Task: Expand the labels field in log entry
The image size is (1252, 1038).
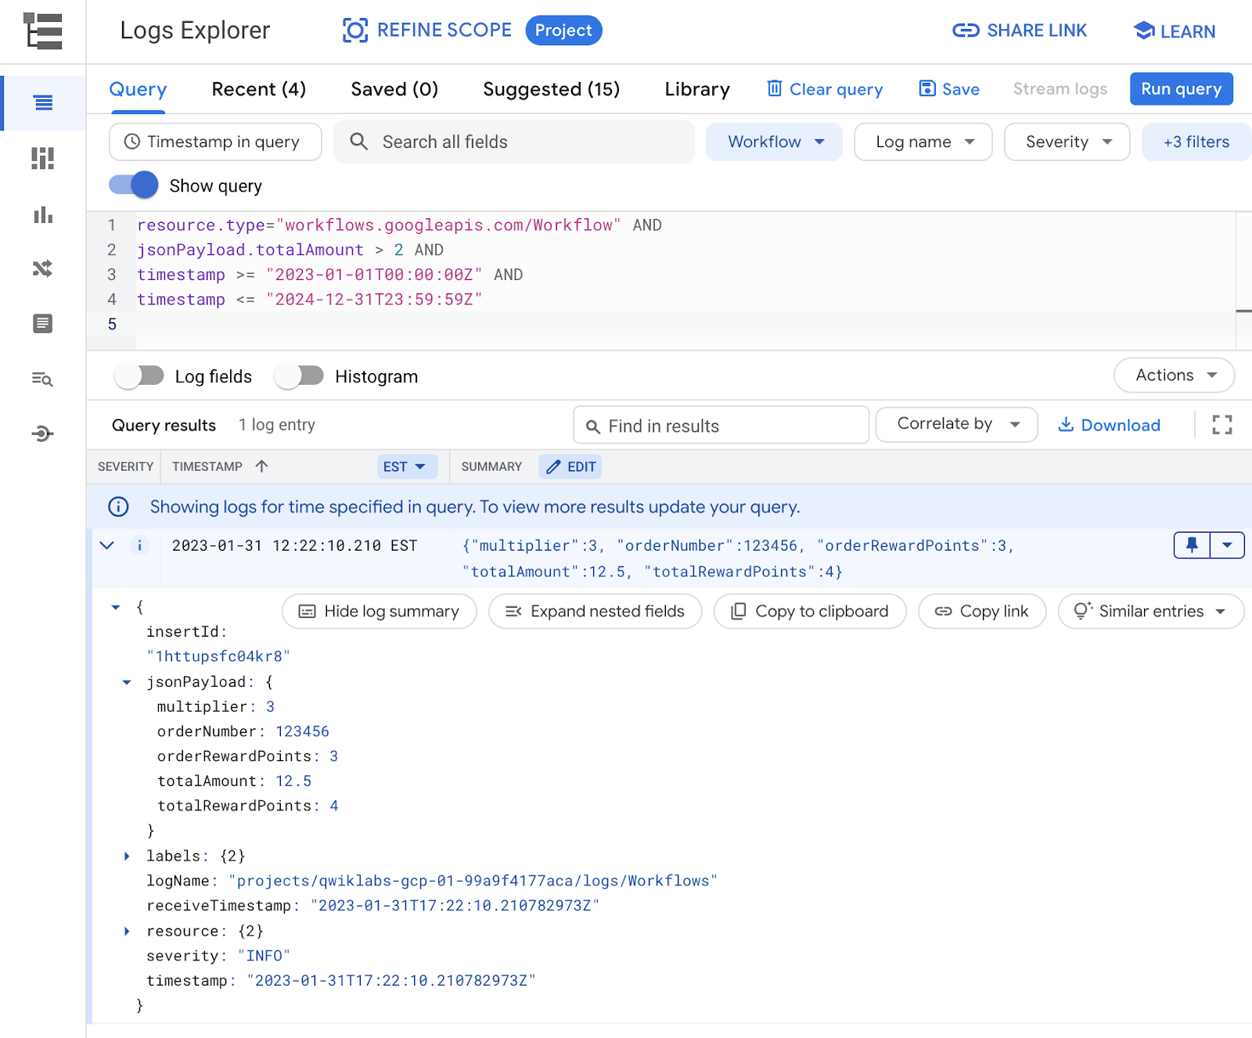Action: click(127, 856)
